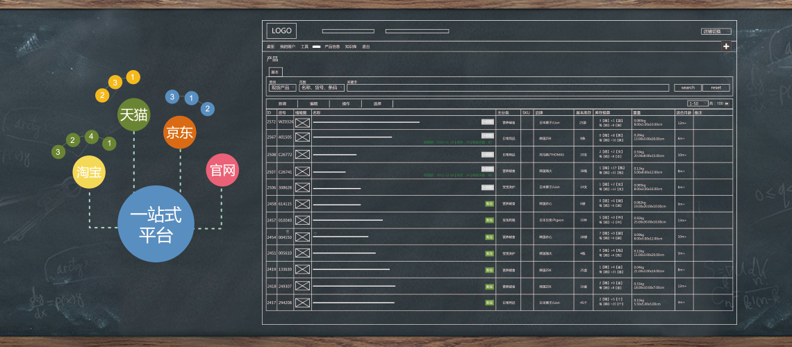The width and height of the screenshot is (792, 347).
Task: Click image placeholder in row 133630
Action: coord(302,270)
